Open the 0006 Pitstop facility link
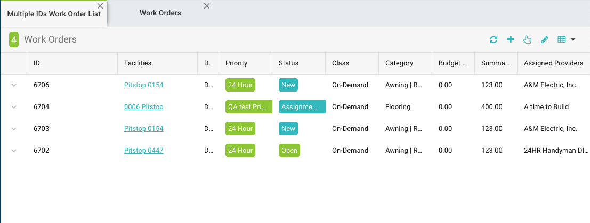Screen dimensions: 590x223 click(x=143, y=107)
